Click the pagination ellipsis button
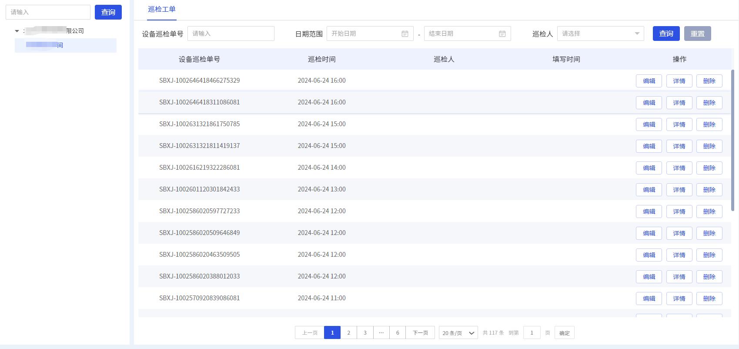 tap(381, 333)
